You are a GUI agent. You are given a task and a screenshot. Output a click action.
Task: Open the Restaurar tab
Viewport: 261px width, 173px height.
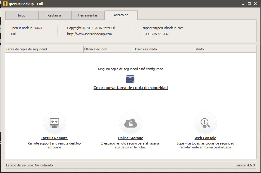(55, 15)
